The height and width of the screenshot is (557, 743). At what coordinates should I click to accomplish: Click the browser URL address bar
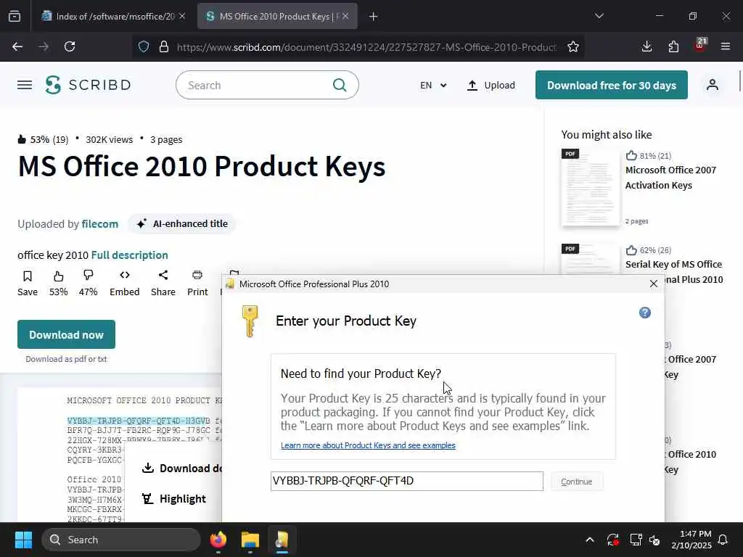pyautogui.click(x=367, y=47)
